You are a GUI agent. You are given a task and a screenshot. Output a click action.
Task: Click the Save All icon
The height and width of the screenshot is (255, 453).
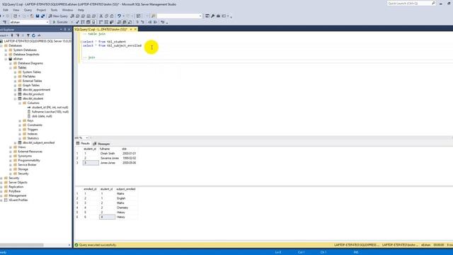click(42, 16)
